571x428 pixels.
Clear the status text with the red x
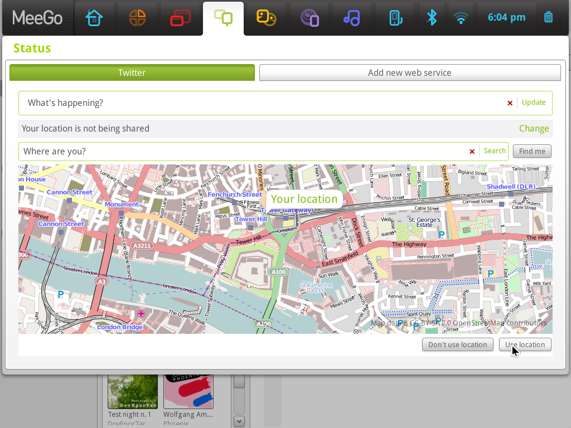point(510,103)
